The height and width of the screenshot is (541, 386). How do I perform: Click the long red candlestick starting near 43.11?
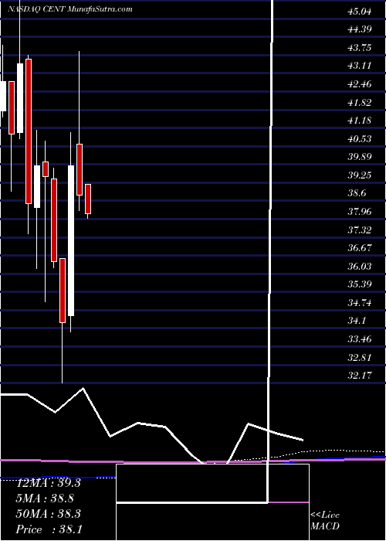(29, 131)
